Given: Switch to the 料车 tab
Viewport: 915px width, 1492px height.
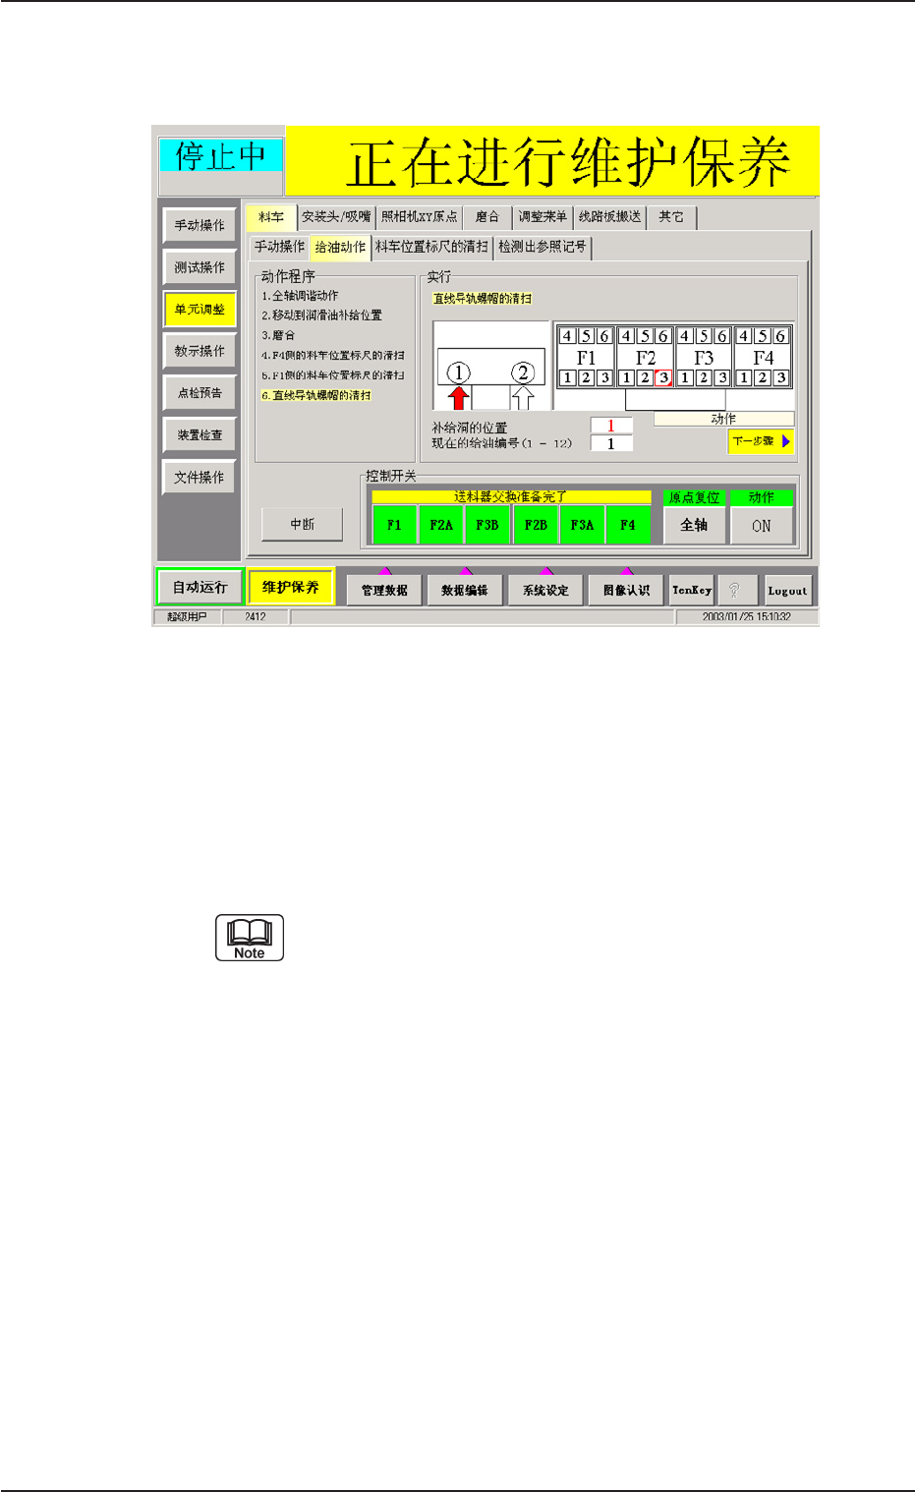Looking at the screenshot, I should (x=271, y=217).
